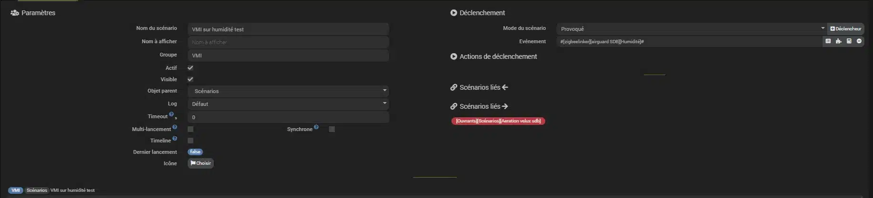Open the Log level dropdown
This screenshot has height=198, width=873.
click(288, 104)
